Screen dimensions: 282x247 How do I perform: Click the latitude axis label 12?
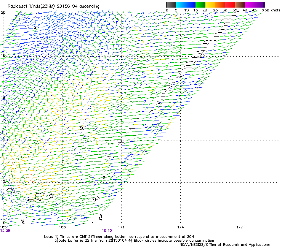click(3, 181)
